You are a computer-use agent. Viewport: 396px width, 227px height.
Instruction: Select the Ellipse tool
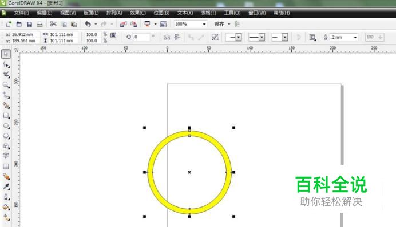6,125
